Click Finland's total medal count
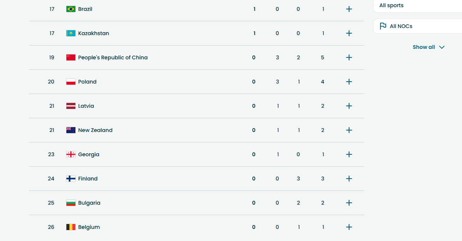Image resolution: width=462 pixels, height=241 pixels. coord(323,178)
